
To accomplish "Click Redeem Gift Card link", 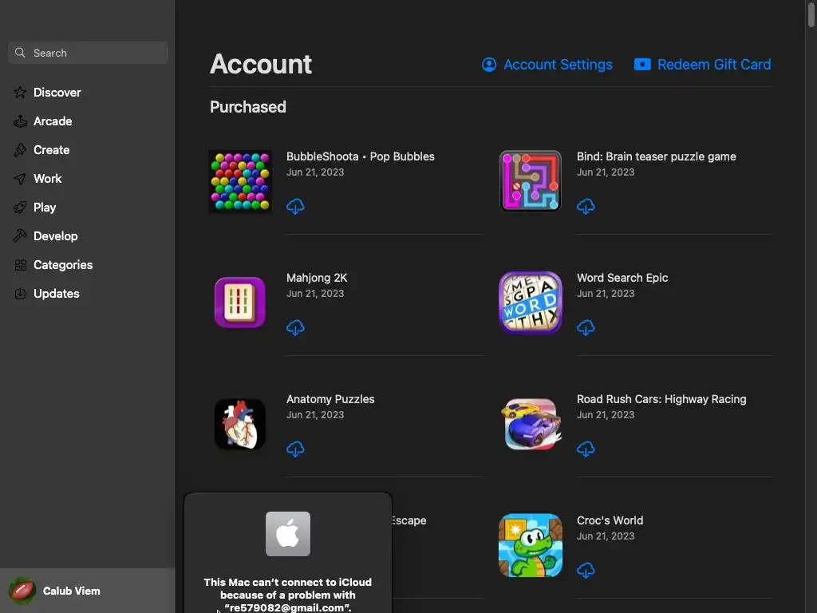I will click(702, 65).
